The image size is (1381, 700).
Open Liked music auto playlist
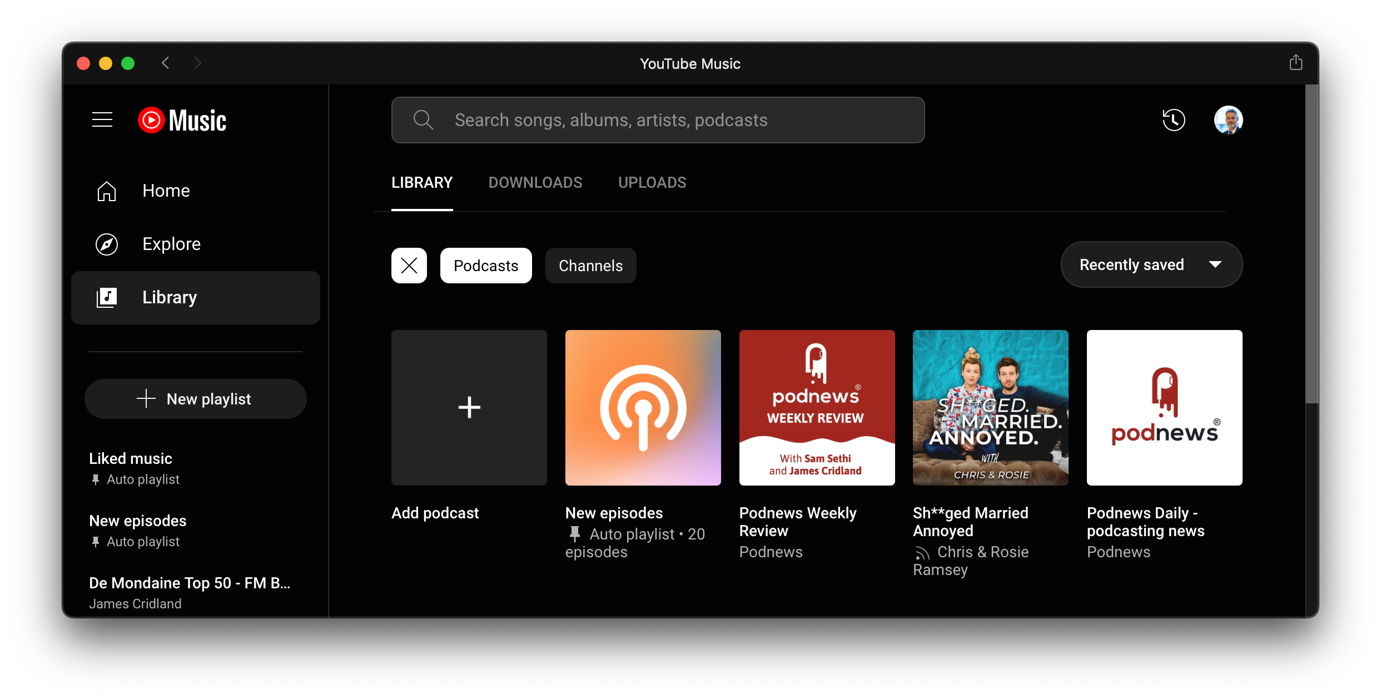point(131,459)
